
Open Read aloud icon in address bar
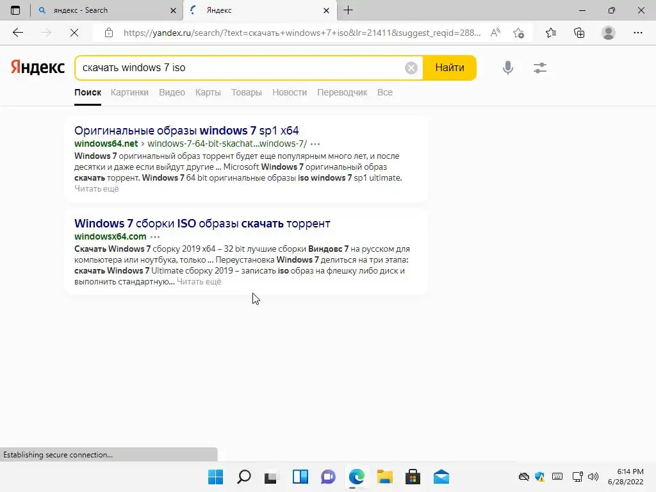coord(495,33)
